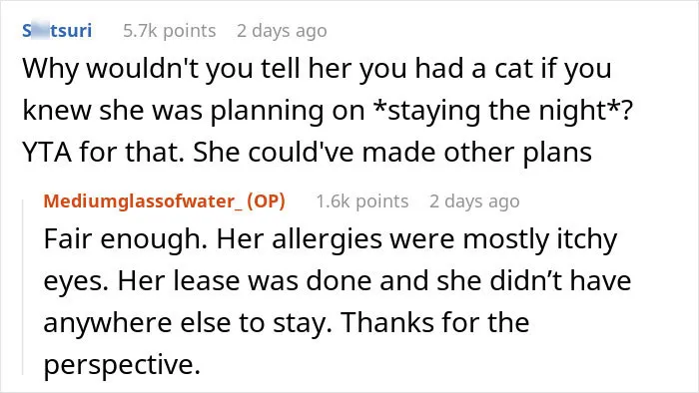Click the (OP) label beside the username
Viewport: 699px width, 393px height.
pyautogui.click(x=267, y=201)
